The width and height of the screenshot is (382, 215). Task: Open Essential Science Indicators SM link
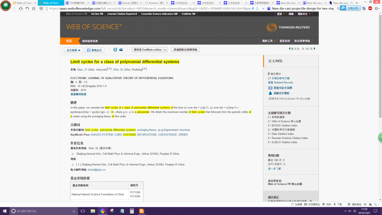(159, 14)
